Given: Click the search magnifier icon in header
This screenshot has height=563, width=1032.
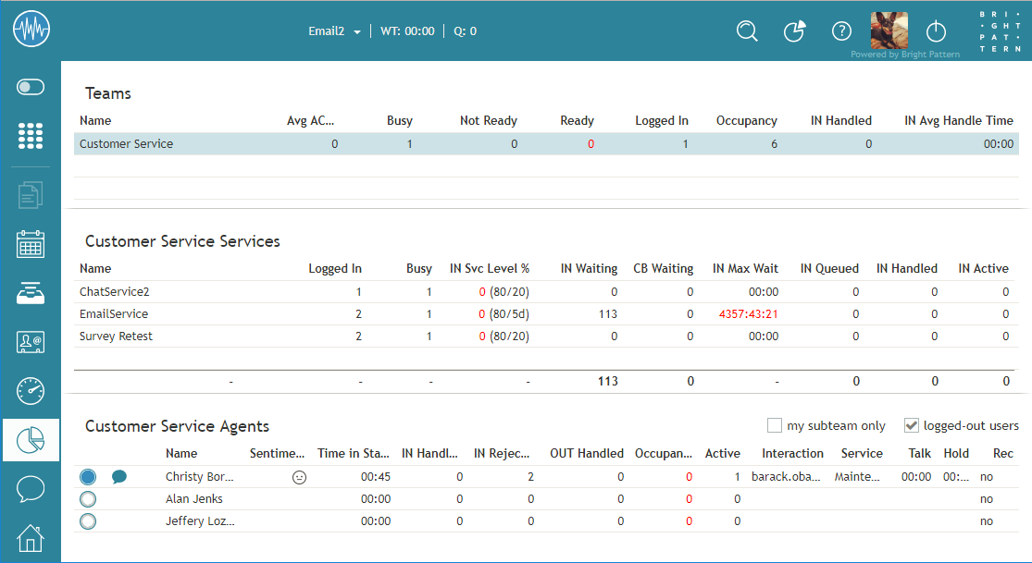Looking at the screenshot, I should tap(747, 31).
